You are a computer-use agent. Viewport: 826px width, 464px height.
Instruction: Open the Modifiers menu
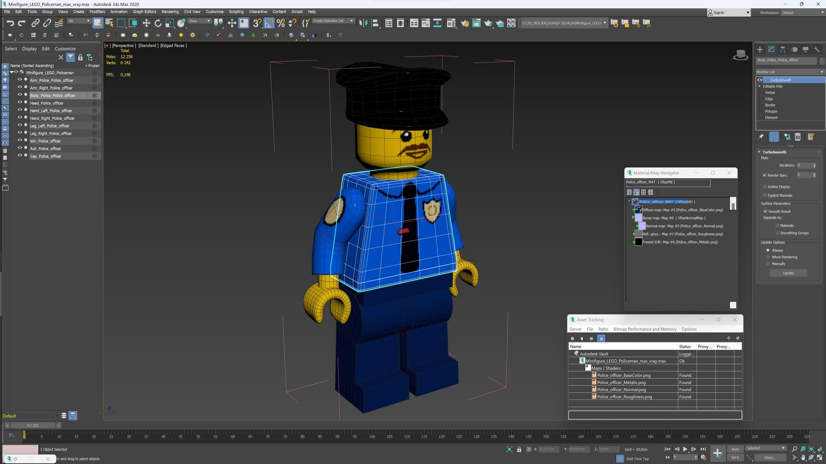pyautogui.click(x=97, y=12)
